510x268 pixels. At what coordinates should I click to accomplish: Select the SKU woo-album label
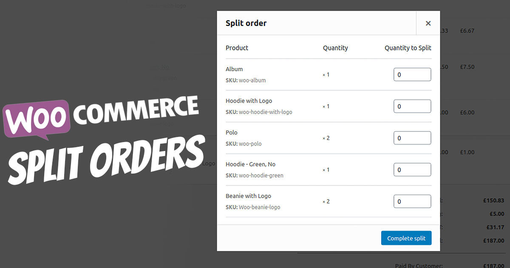246,80
